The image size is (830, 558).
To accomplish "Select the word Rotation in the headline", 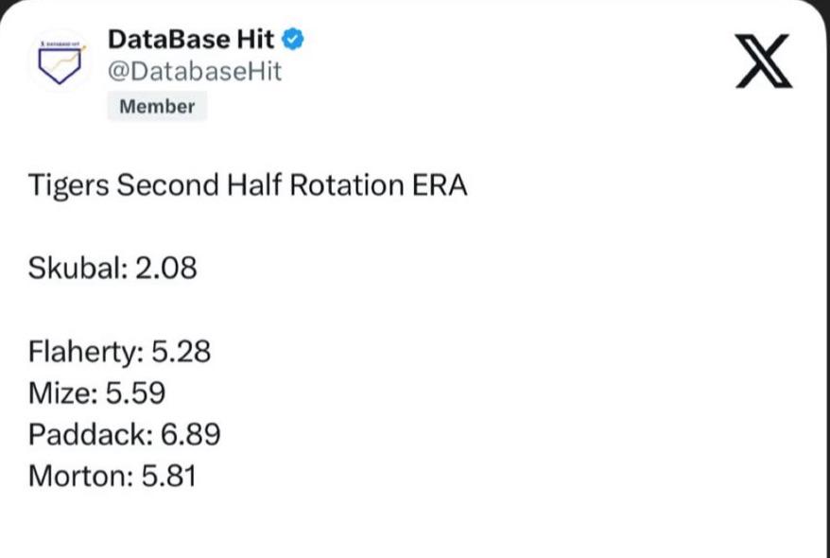I will click(x=347, y=185).
